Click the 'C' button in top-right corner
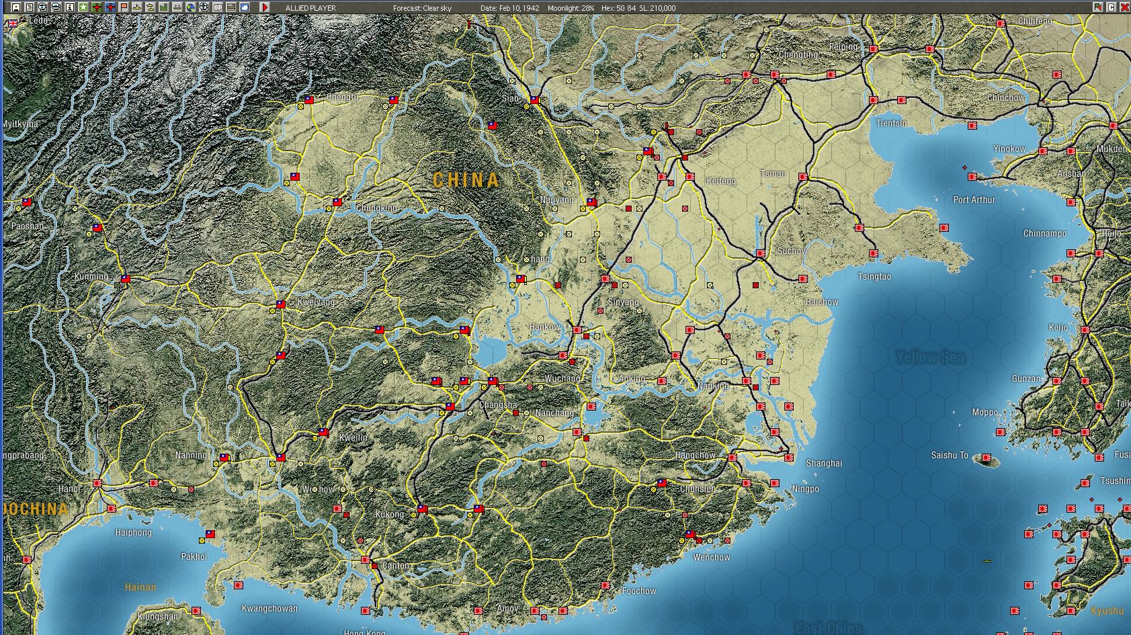 point(1111,7)
